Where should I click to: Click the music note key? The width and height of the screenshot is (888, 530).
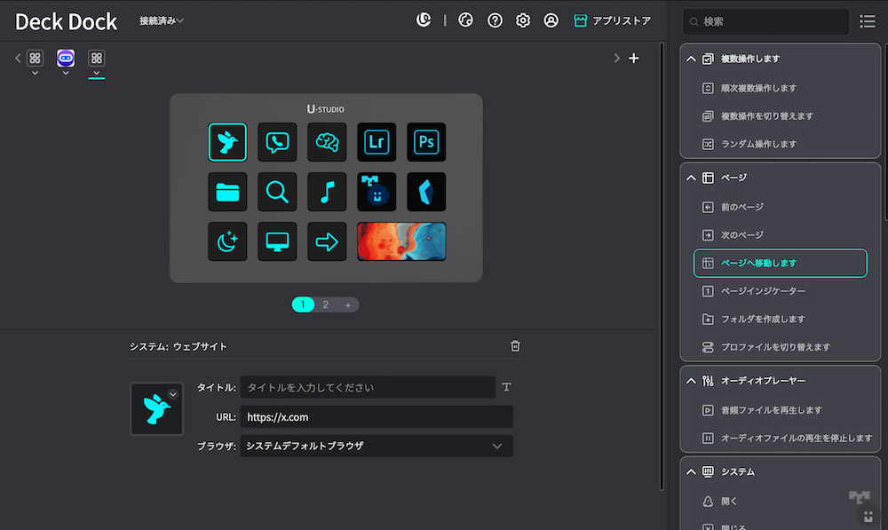point(327,192)
